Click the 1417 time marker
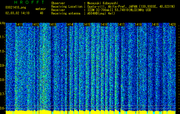 point(121,25)
